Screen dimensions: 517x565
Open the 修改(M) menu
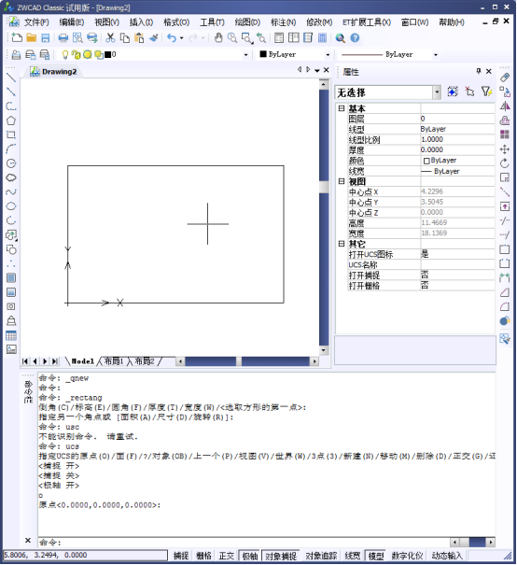[319, 22]
